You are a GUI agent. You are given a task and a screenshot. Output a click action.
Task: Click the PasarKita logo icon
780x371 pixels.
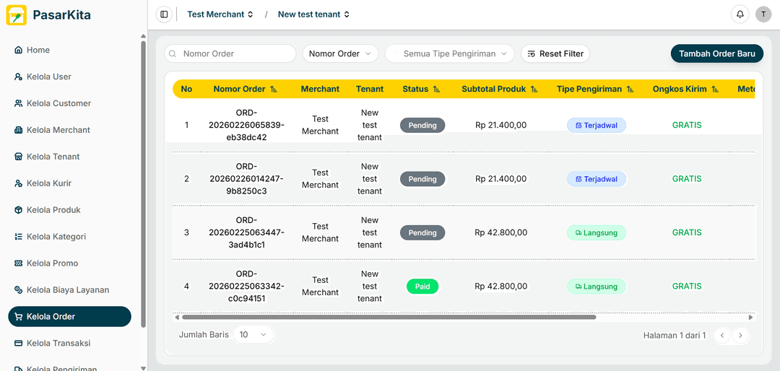(x=17, y=15)
